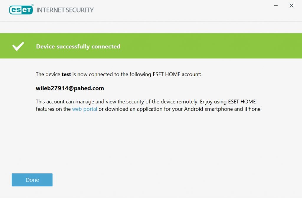Minimize the ESET Internet Security window
The width and height of the screenshot is (302, 198).
[x=276, y=6]
